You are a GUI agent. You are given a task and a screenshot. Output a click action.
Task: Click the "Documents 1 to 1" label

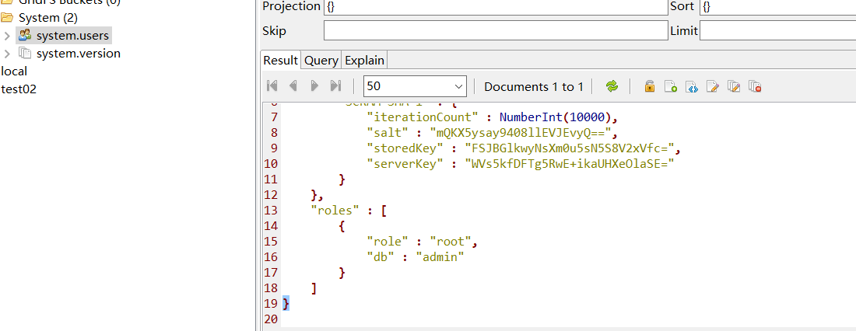[534, 86]
